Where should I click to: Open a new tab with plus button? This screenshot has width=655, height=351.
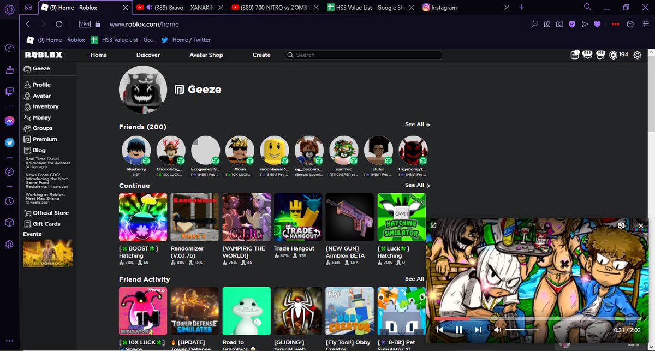[521, 7]
